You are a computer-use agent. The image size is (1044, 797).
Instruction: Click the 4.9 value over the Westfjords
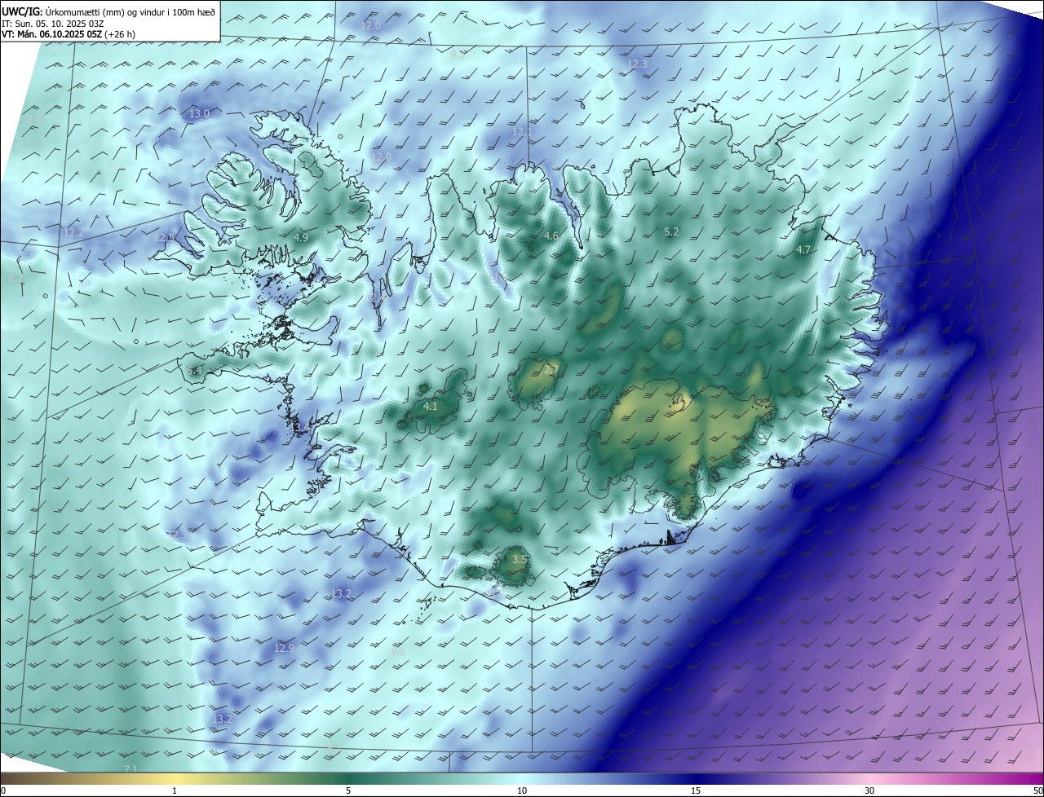[301, 237]
